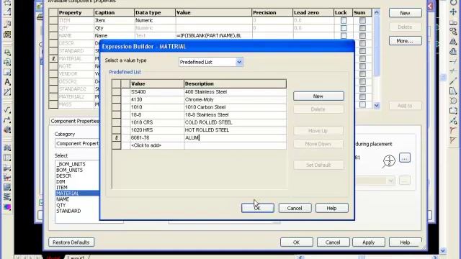
Task: Toggle Sum checkbox for ITEM property
Action: tap(362, 21)
